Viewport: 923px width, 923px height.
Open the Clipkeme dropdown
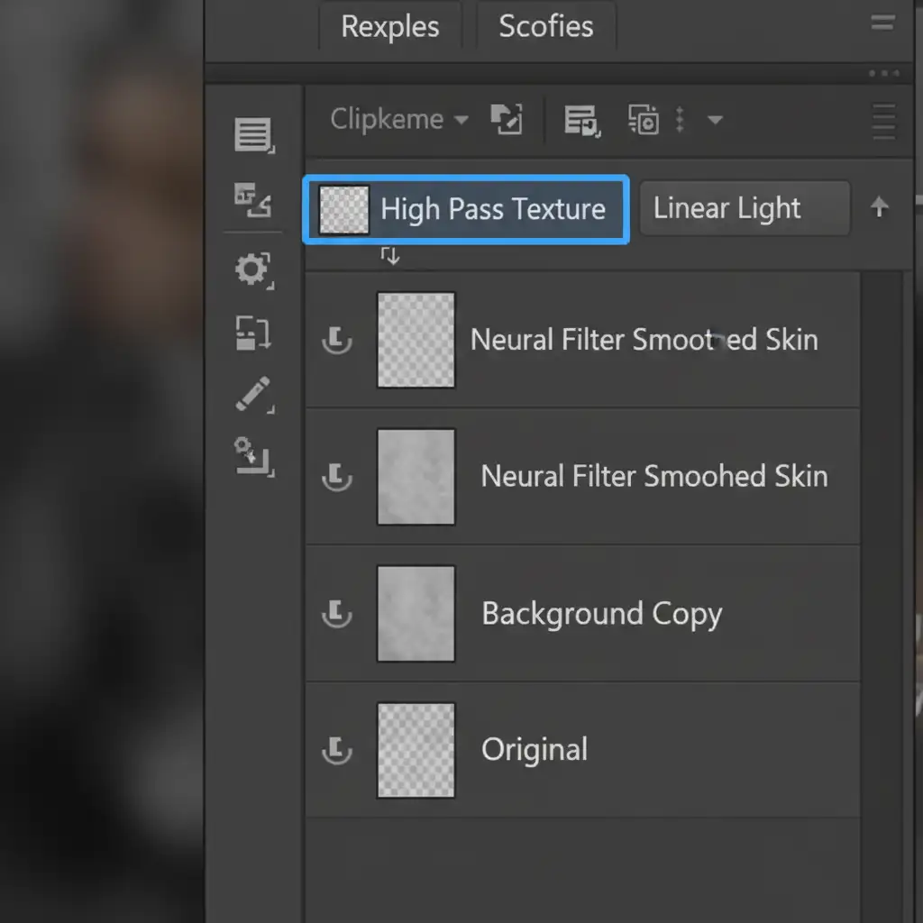click(x=398, y=119)
